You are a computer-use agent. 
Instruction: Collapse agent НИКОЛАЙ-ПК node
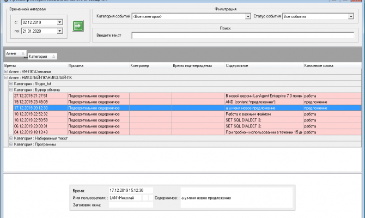point(6,77)
